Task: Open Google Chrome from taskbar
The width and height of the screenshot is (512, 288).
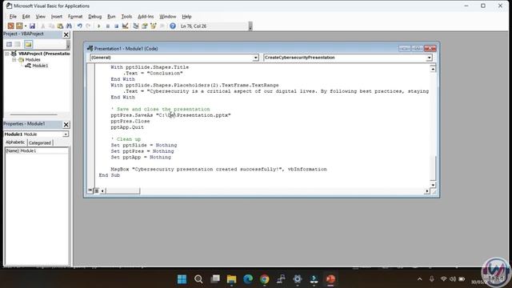Action: (x=265, y=279)
